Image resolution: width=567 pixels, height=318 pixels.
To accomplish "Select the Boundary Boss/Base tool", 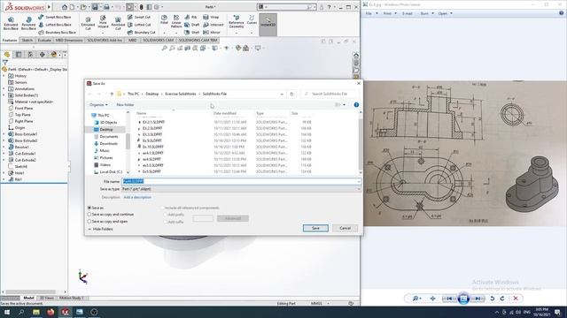I will (57, 32).
